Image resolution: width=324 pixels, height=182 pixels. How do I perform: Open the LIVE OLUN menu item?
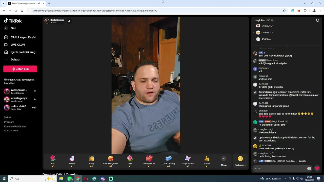(14, 45)
